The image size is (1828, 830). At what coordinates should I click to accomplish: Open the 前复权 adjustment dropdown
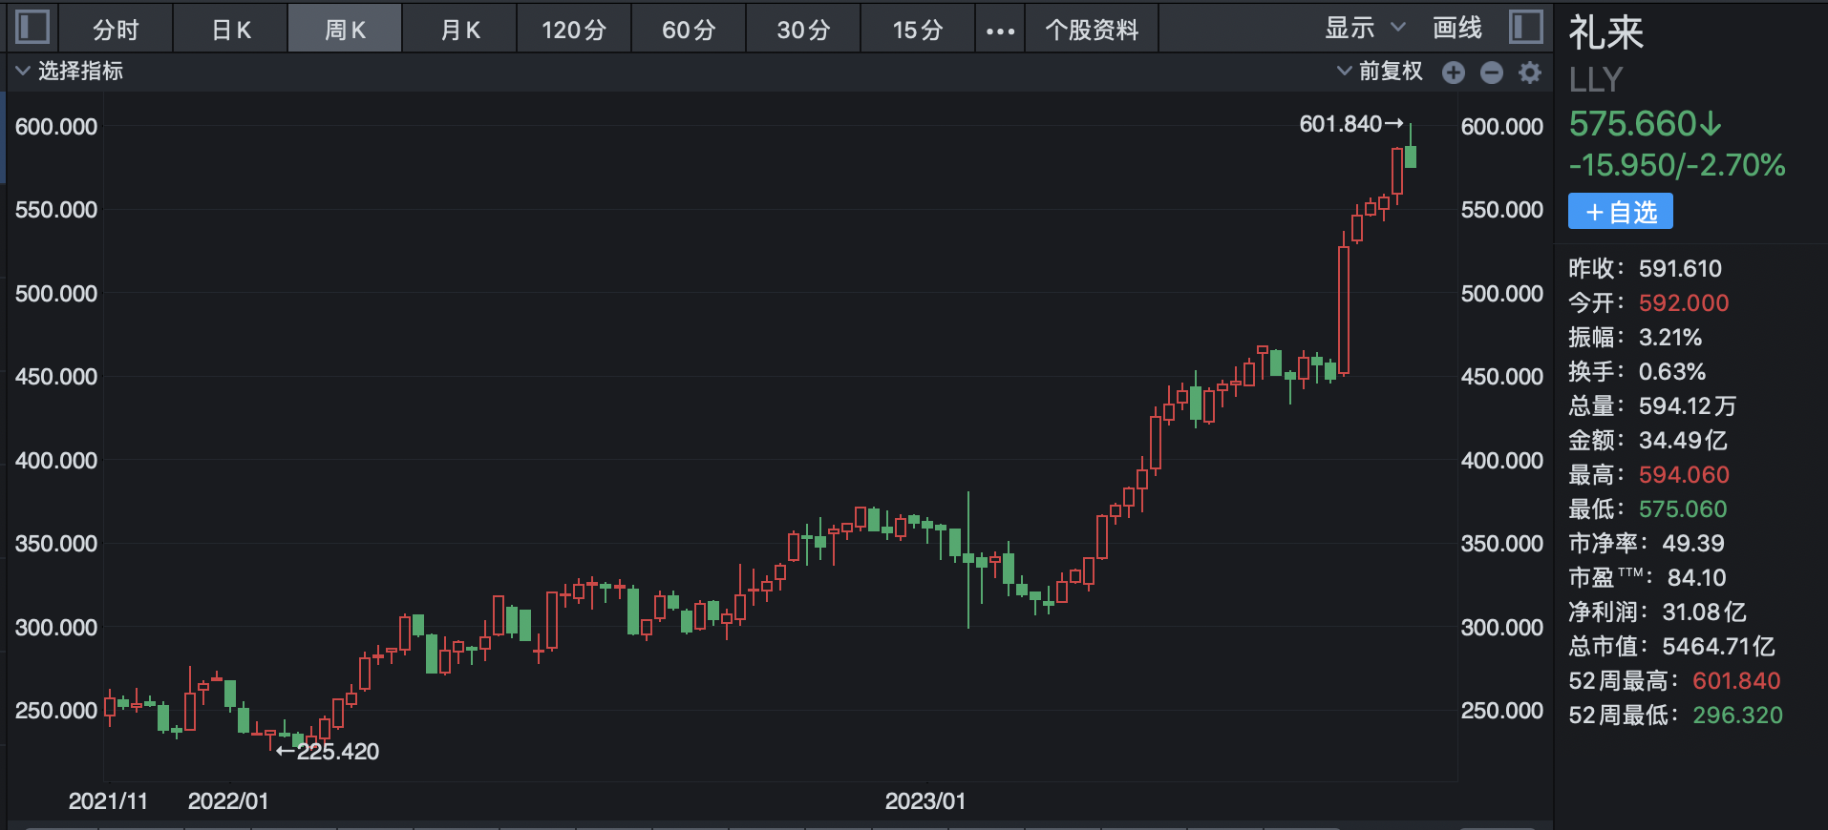(1380, 71)
